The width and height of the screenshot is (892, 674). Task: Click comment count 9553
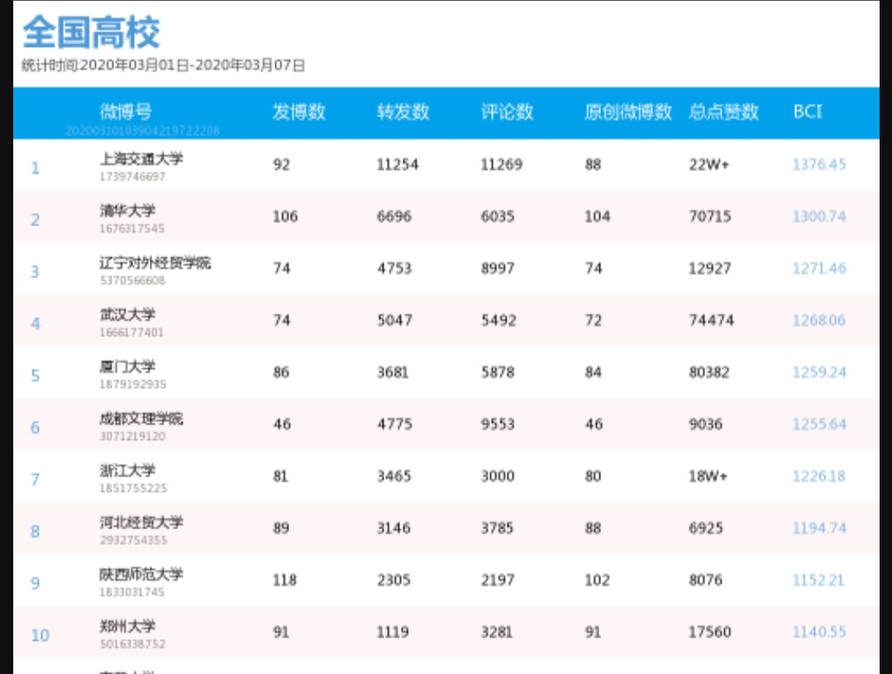tap(498, 424)
